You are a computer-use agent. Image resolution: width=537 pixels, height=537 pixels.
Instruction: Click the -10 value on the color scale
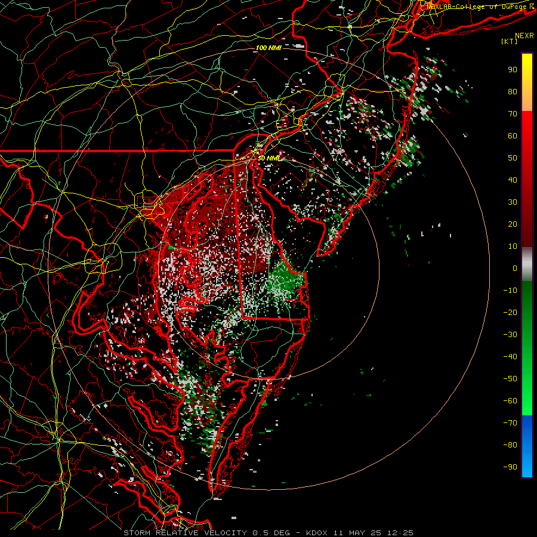510,291
